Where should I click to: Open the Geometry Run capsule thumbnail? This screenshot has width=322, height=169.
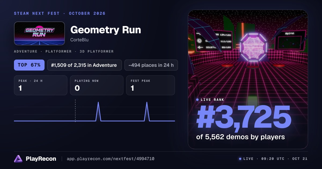39,33
